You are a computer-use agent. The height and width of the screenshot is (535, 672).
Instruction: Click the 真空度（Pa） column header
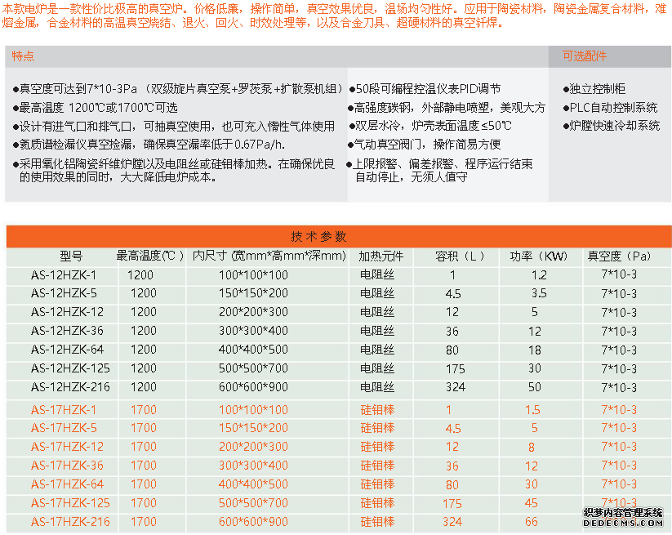(619, 256)
